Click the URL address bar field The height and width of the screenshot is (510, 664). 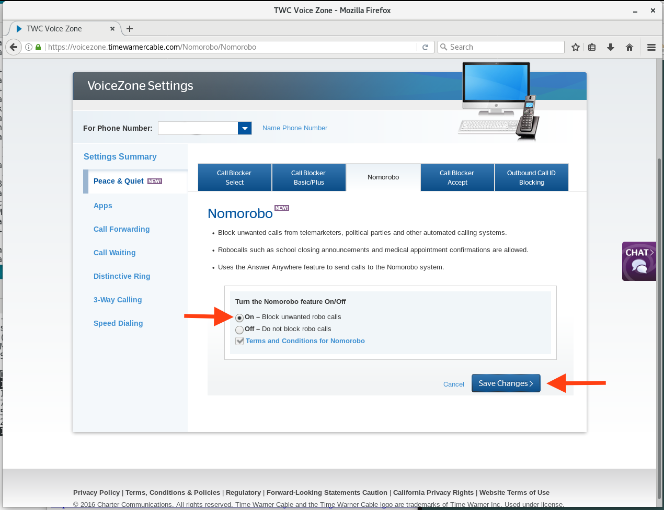(x=230, y=47)
